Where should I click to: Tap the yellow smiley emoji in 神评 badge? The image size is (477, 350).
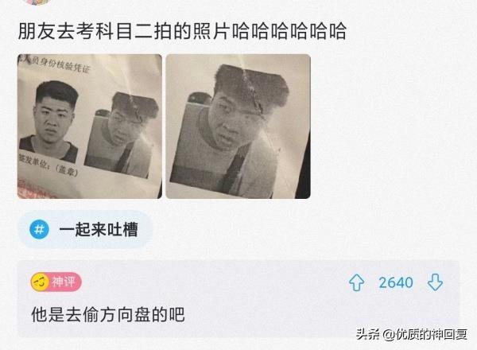click(x=40, y=282)
